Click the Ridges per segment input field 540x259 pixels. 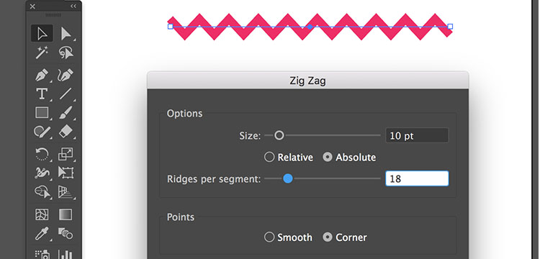[x=417, y=178]
